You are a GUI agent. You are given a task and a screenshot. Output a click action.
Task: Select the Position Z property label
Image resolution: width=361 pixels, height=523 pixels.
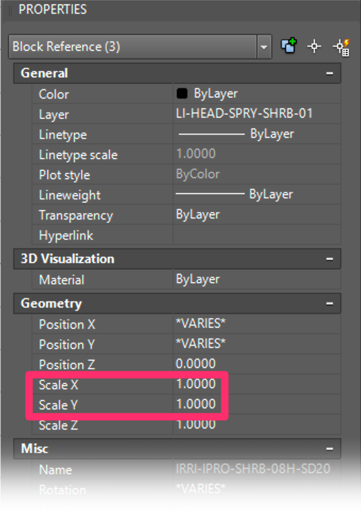[67, 365]
